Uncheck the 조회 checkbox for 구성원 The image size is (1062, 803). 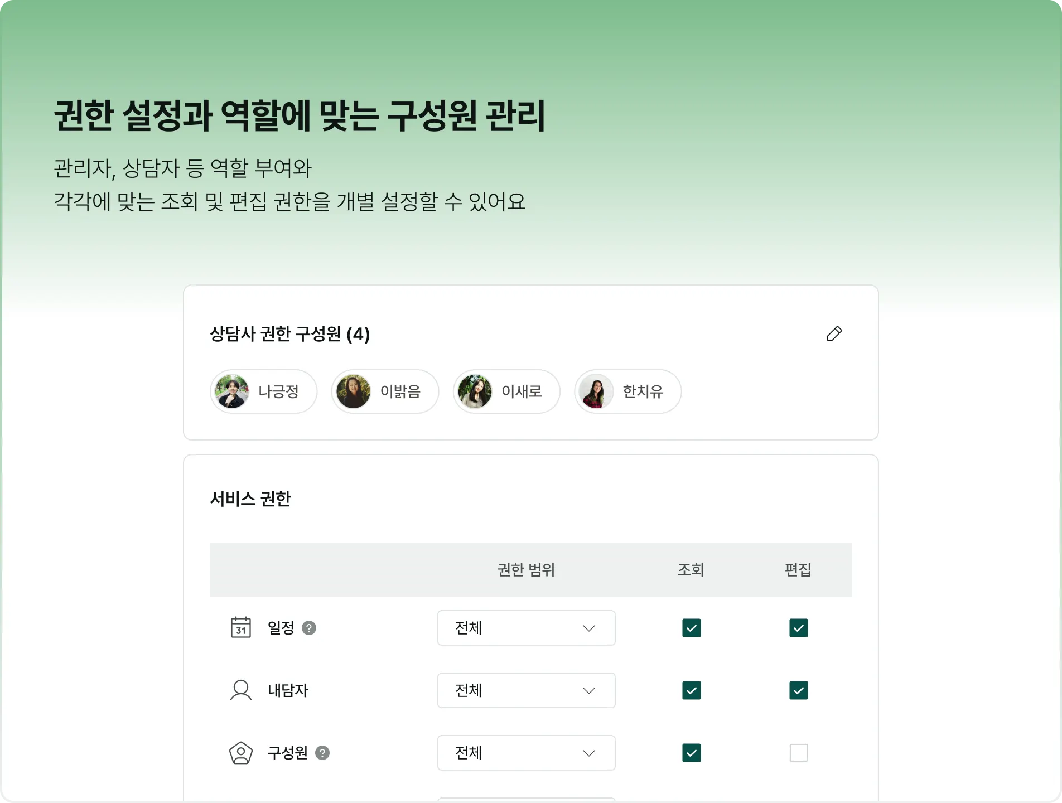(692, 753)
